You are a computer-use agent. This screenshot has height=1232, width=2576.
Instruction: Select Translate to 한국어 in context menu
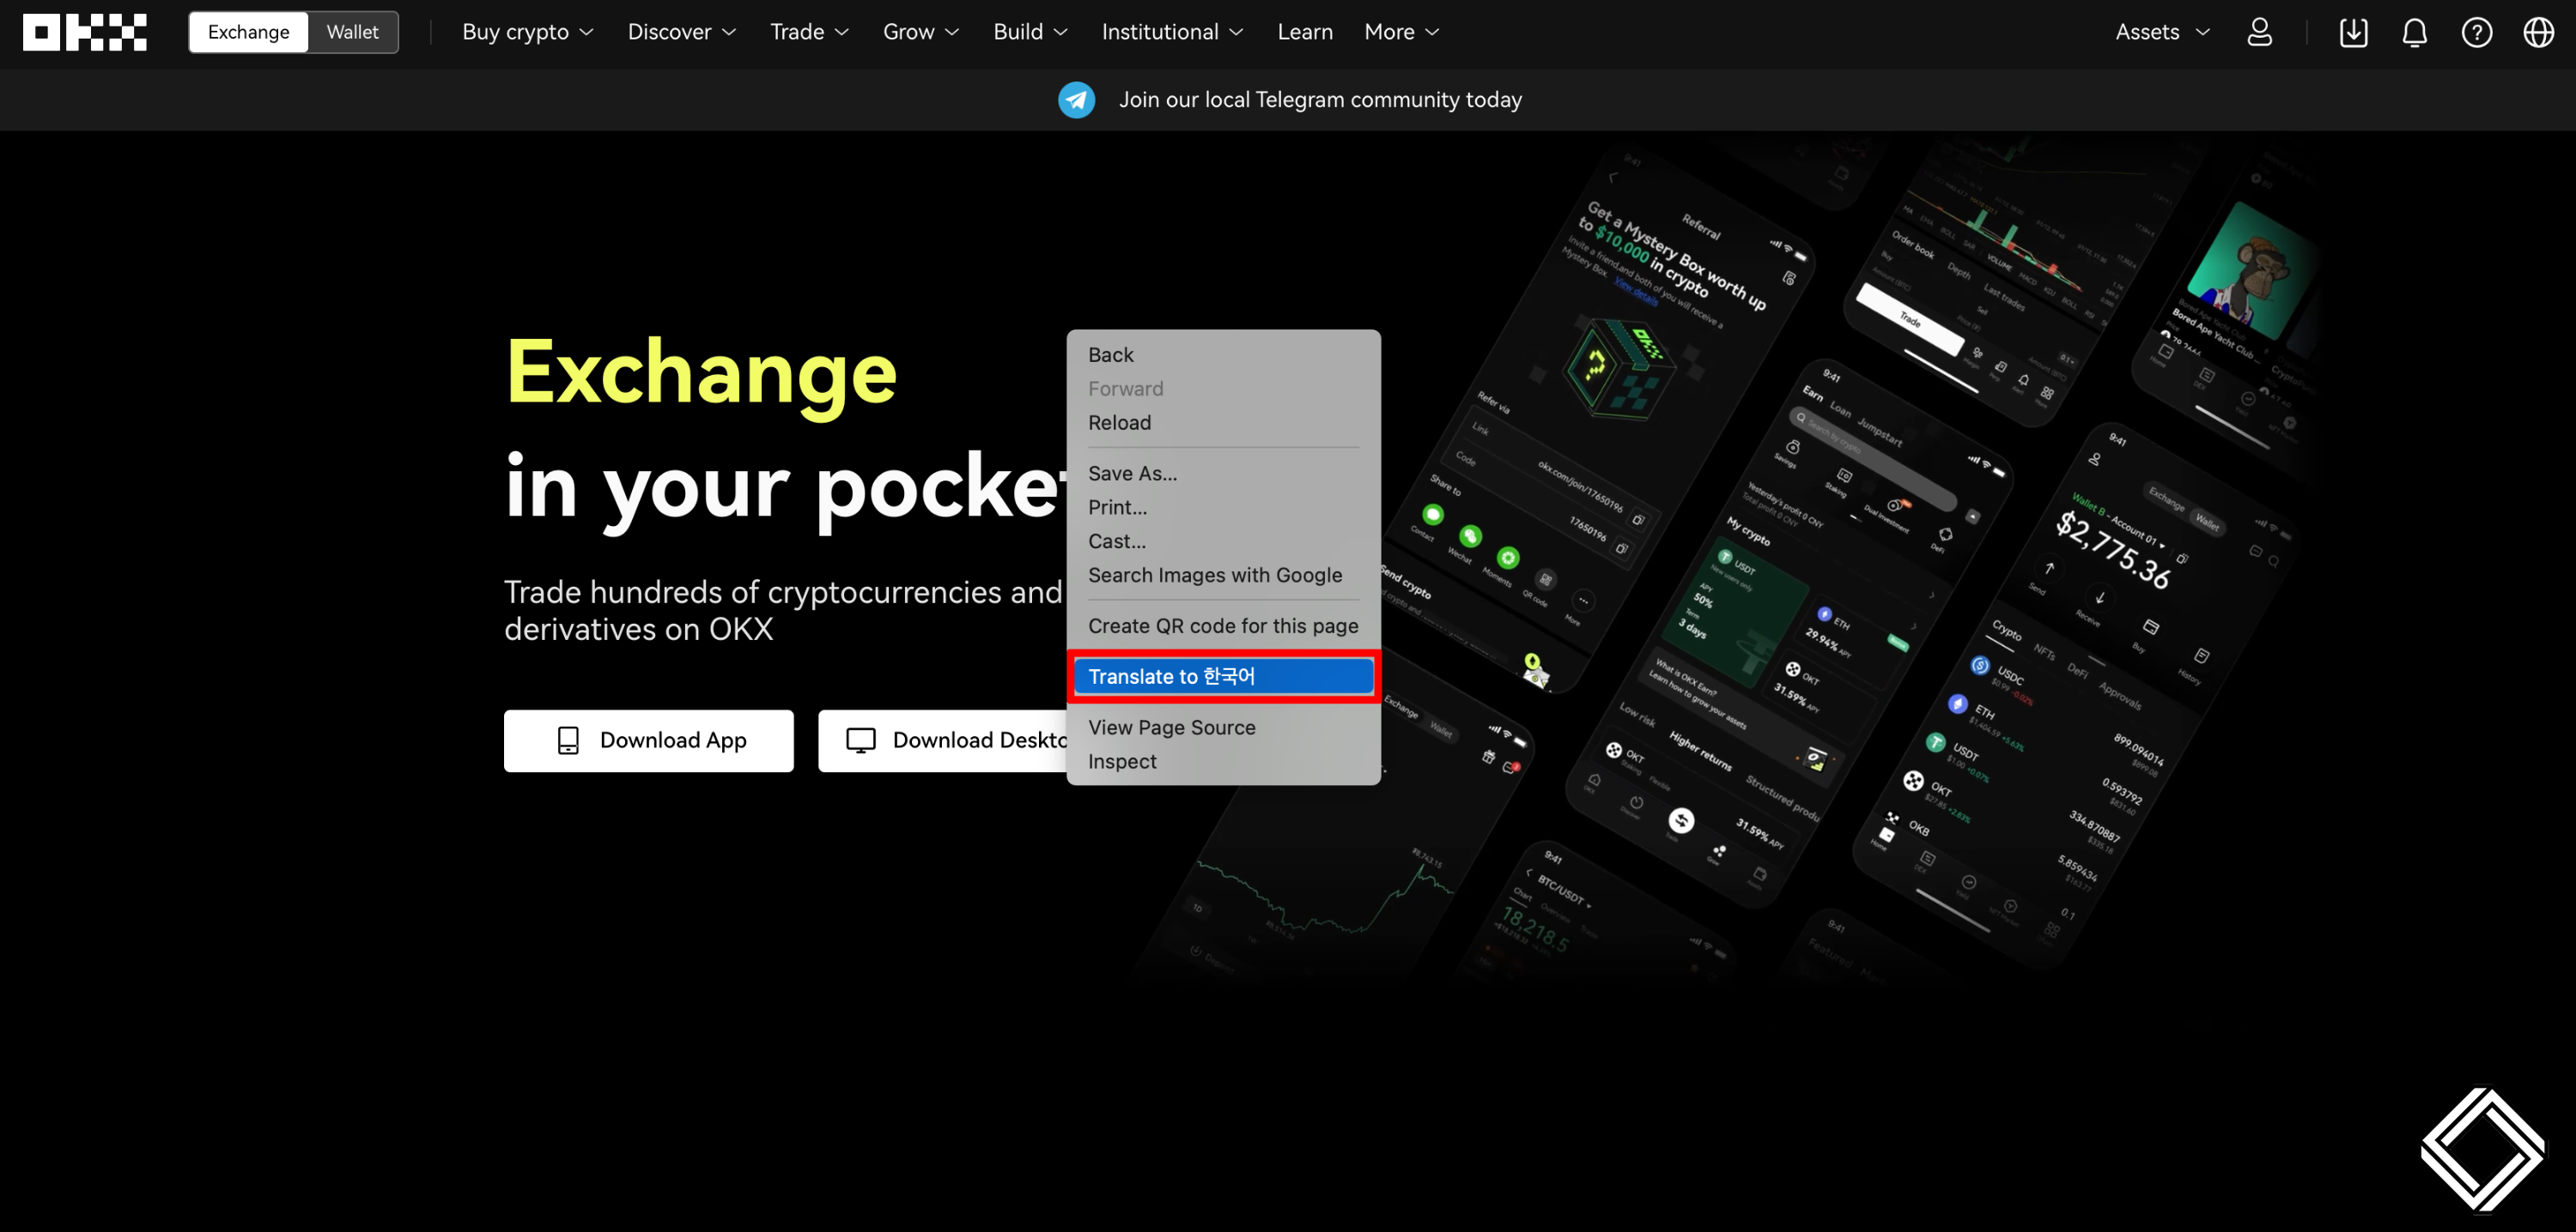(1222, 676)
